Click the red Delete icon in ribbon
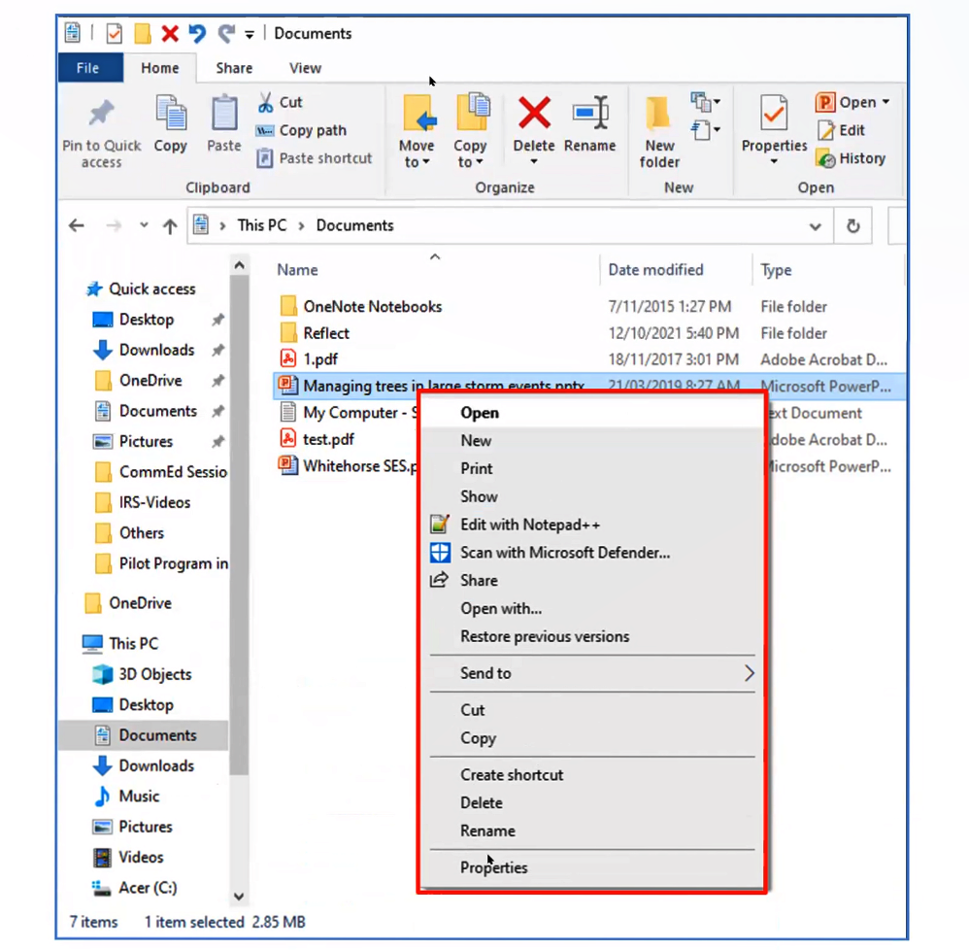969x950 pixels. coord(533,114)
